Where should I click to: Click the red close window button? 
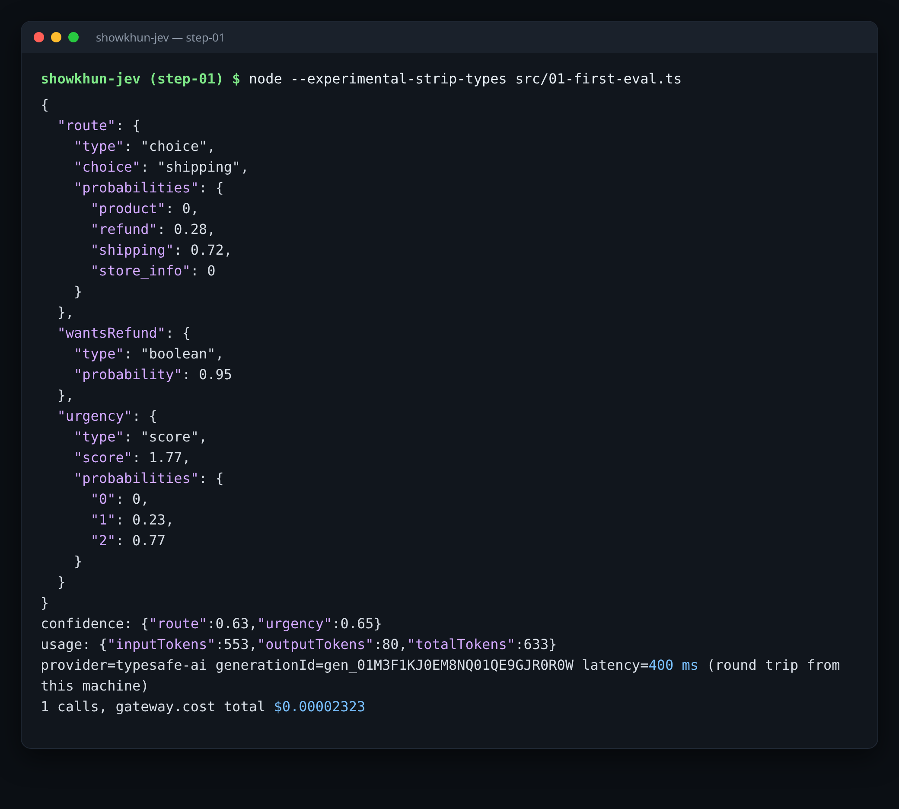tap(39, 37)
